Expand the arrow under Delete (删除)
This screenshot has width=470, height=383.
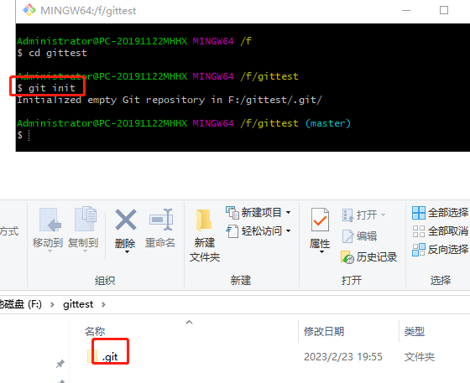(127, 252)
